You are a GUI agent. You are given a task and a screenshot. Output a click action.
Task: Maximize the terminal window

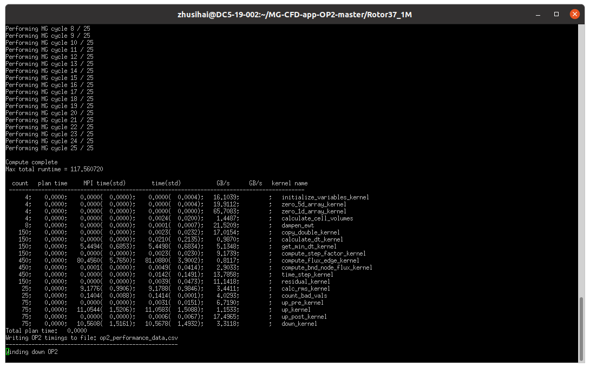click(555, 14)
